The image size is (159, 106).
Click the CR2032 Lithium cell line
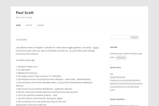(39, 98)
